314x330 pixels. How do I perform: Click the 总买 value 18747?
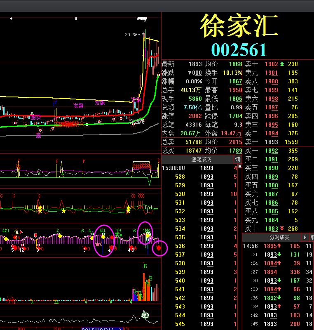point(194,151)
